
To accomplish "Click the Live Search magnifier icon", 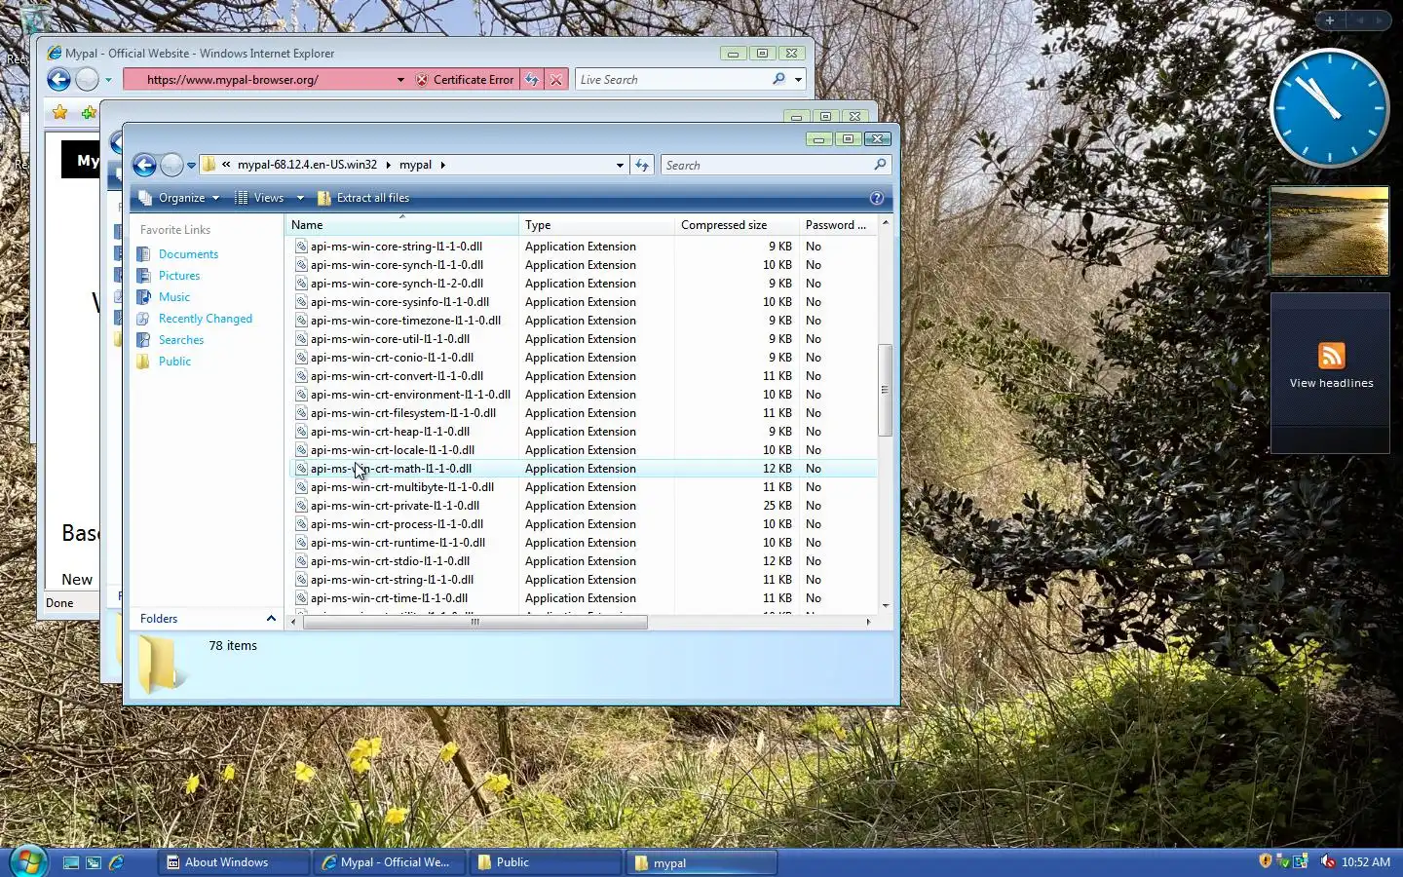I will tap(778, 80).
